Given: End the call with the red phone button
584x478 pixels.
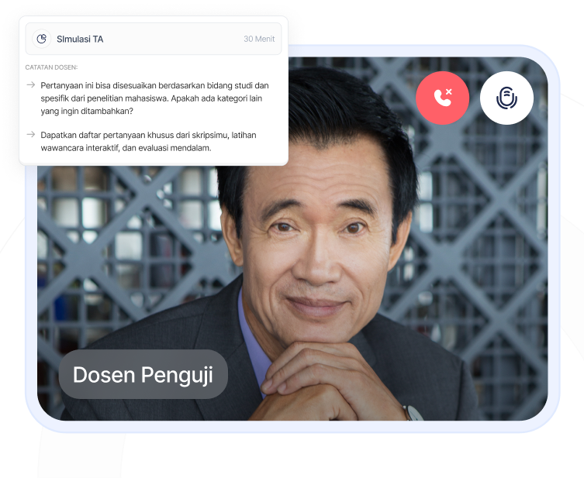Looking at the screenshot, I should (442, 98).
